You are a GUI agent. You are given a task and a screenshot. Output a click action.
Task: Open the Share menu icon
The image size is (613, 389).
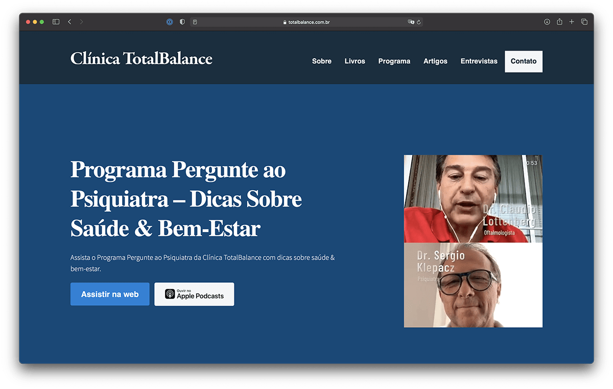[x=559, y=22]
